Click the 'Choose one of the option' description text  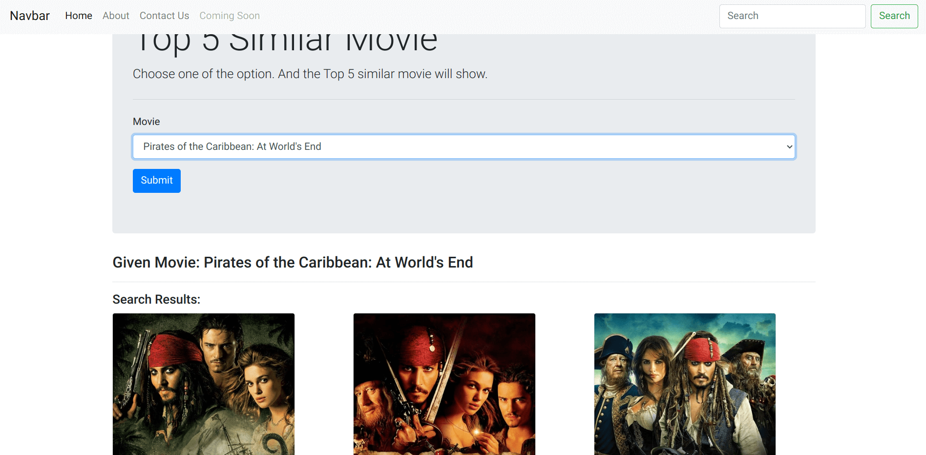(x=310, y=74)
